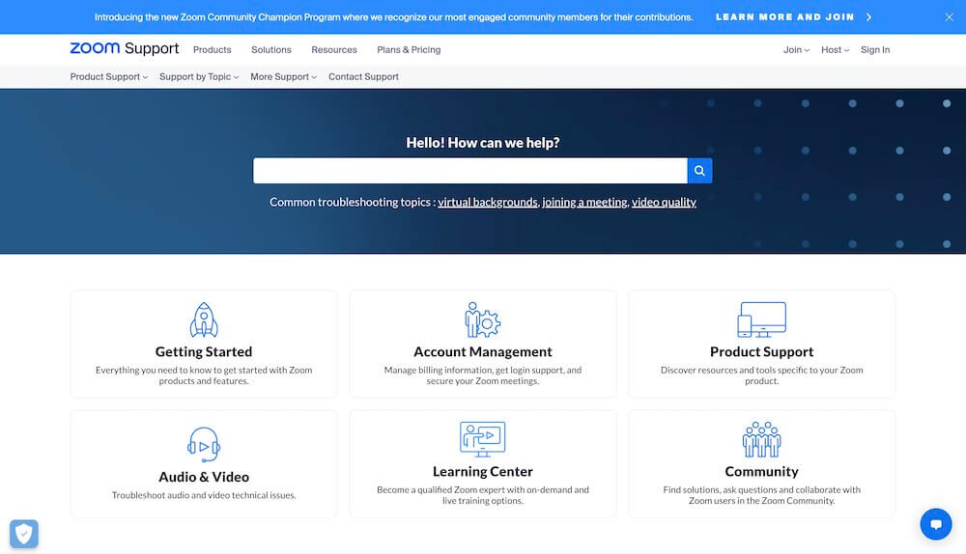The width and height of the screenshot is (966, 554).
Task: Open the Resources menu
Action: coord(334,50)
